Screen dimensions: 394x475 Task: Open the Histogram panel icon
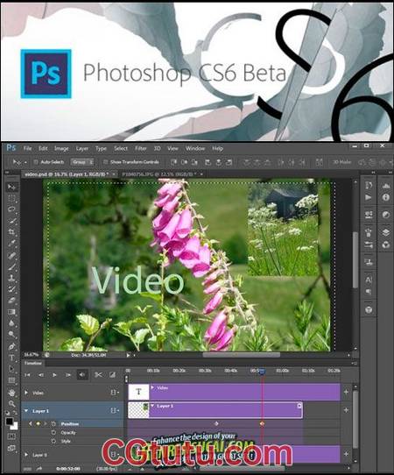386,186
